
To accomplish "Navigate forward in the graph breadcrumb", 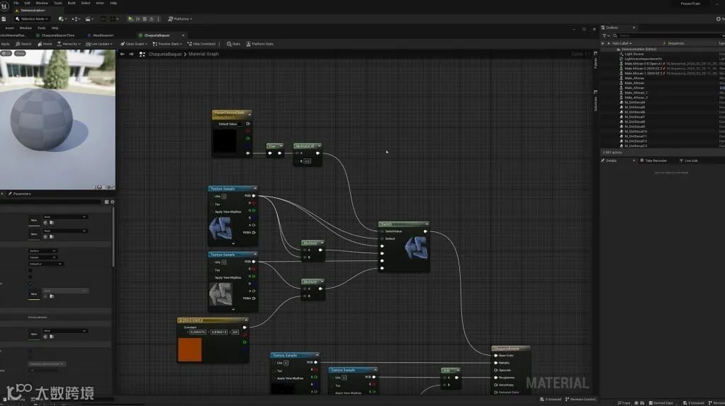I will coord(131,54).
